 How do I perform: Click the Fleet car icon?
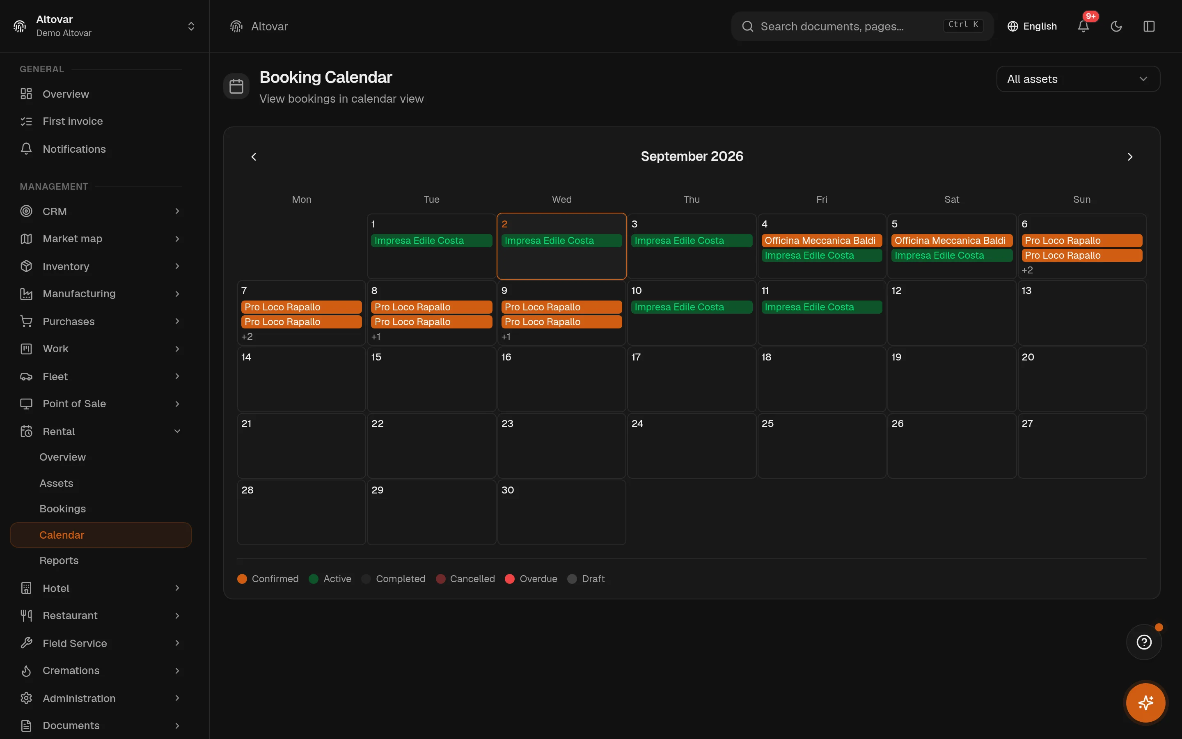tap(26, 376)
